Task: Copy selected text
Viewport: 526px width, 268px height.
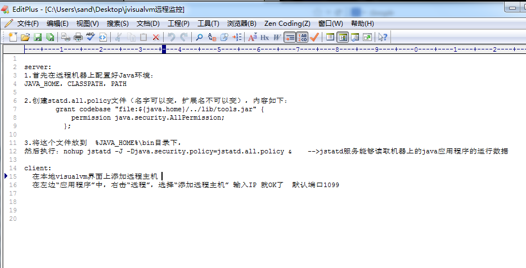Action: click(131, 37)
